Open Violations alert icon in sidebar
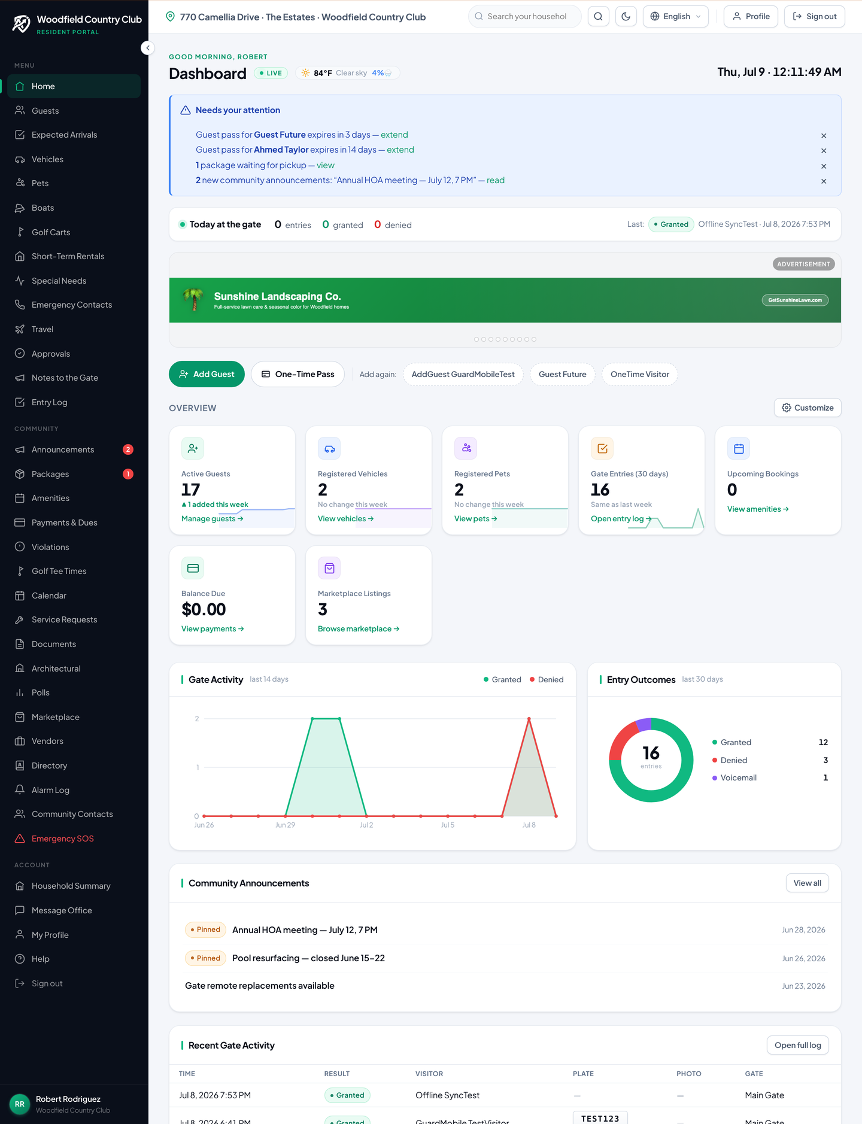This screenshot has width=862, height=1124. pos(20,547)
